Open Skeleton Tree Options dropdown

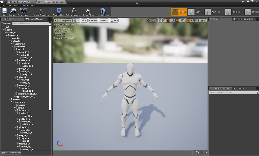6,23
